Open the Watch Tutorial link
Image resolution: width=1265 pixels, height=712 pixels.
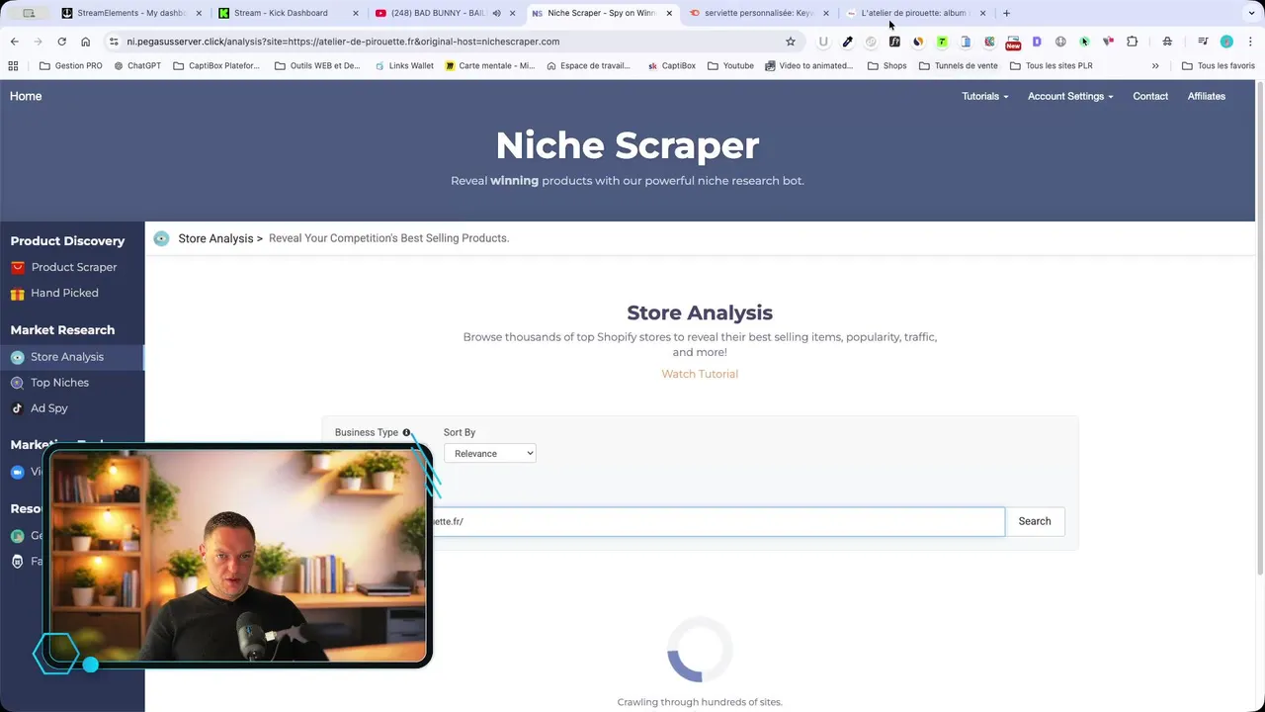pyautogui.click(x=700, y=374)
